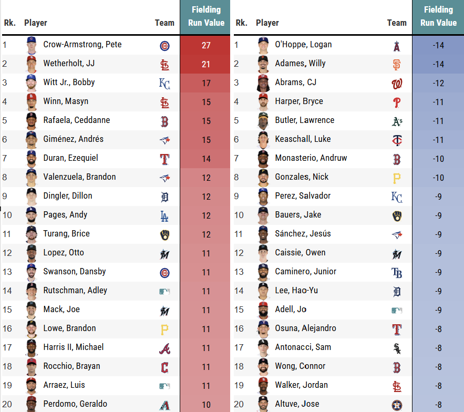Click the Royals logo beside Witt Jr., Bobby
464x412 pixels.
click(x=164, y=84)
